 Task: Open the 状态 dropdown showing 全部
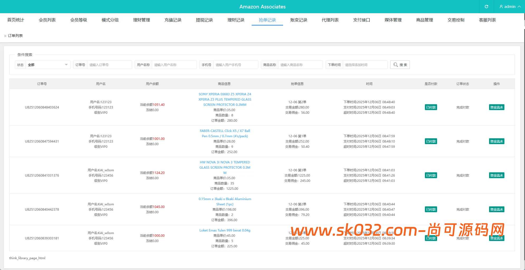(x=48, y=65)
